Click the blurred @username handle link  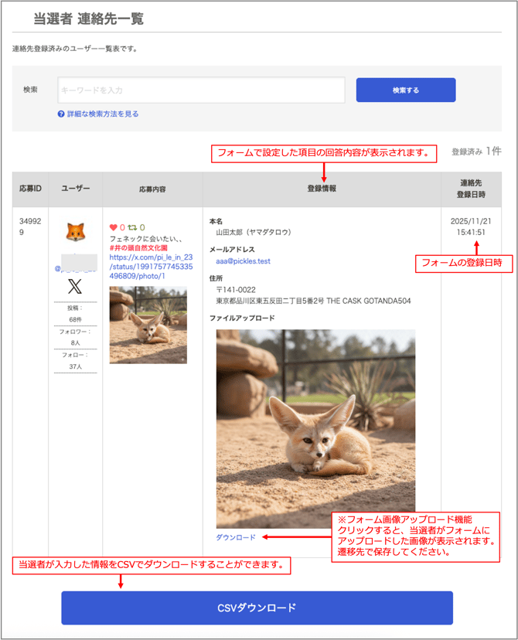click(x=75, y=268)
